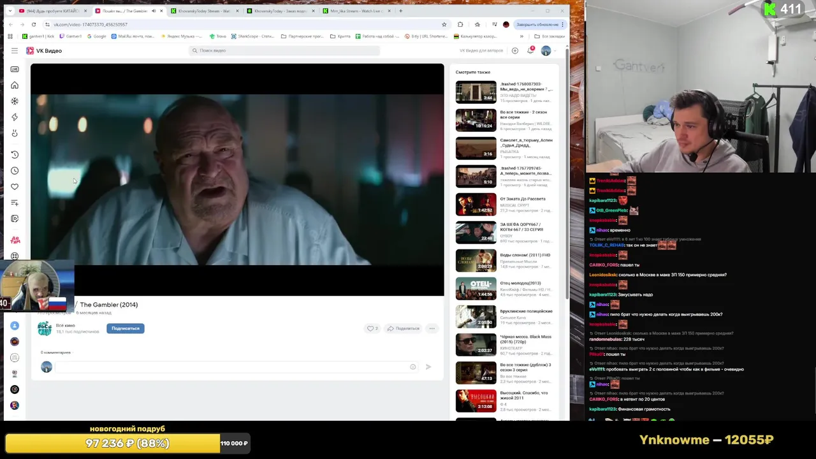816x459 pixels.
Task: Open browser extensions puzzle icon
Action: pyautogui.click(x=460, y=24)
